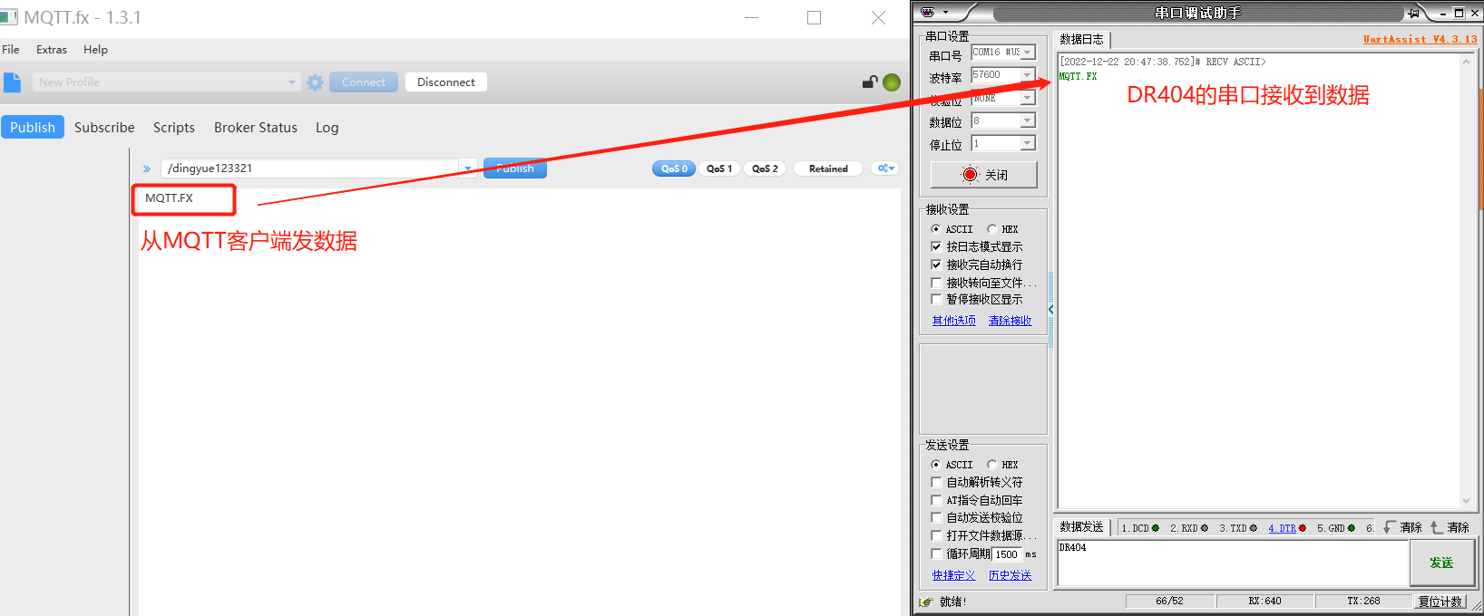Click the Disconnect button
1484x616 pixels.
(445, 82)
